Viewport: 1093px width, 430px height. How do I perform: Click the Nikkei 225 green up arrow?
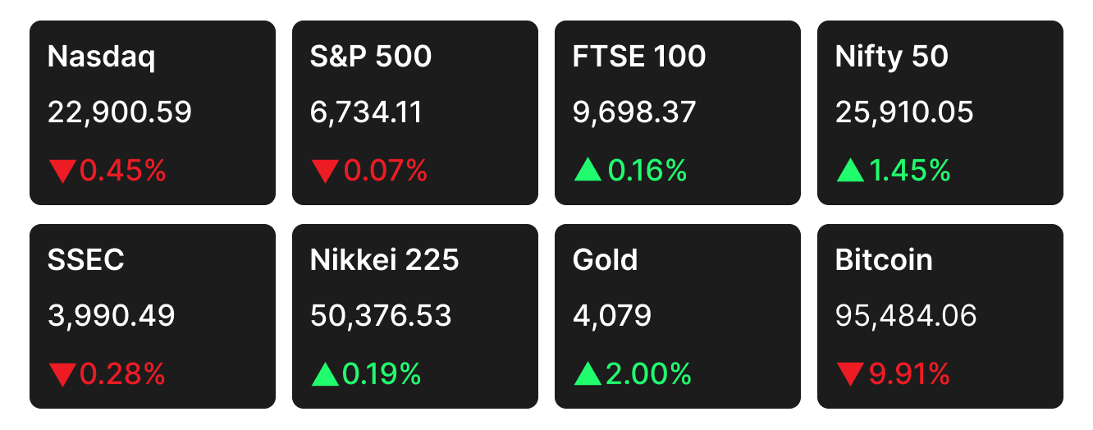(x=324, y=375)
